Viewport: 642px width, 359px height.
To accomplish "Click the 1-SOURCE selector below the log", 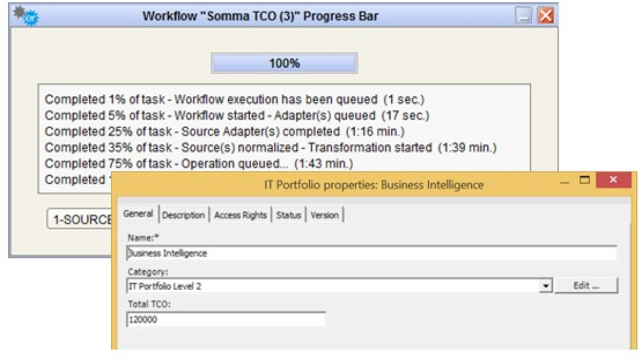I will click(80, 219).
